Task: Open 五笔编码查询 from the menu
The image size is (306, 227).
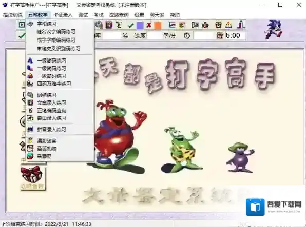Action: pos(60,111)
